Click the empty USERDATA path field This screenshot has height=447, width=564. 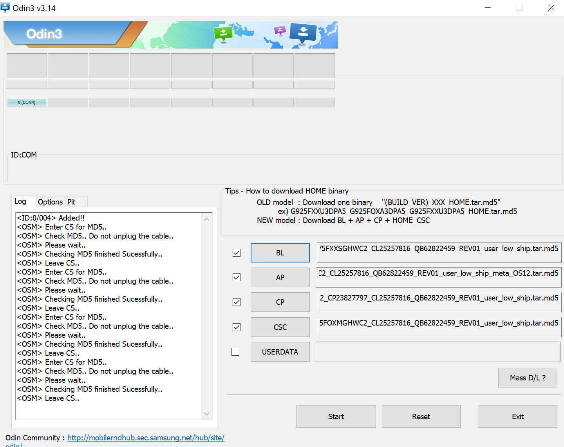[438, 352]
